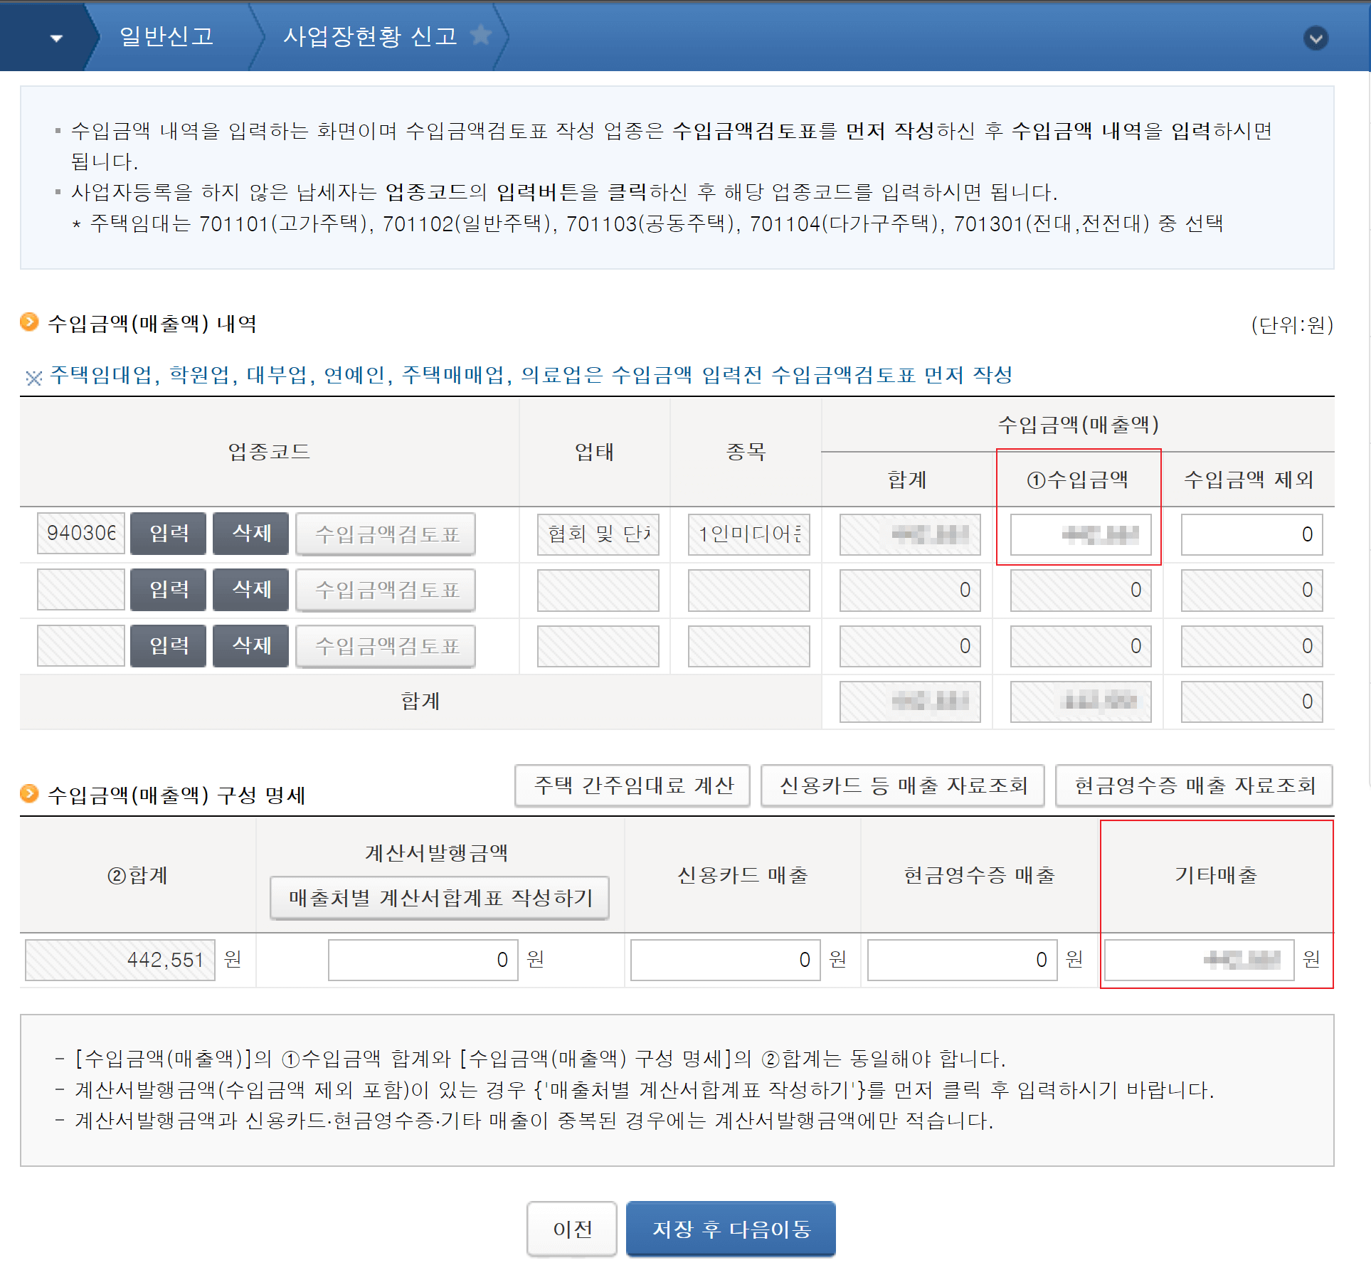Open 신용카드 등 매출 자료조회
Screen dimensions: 1371x1275
coord(902,785)
